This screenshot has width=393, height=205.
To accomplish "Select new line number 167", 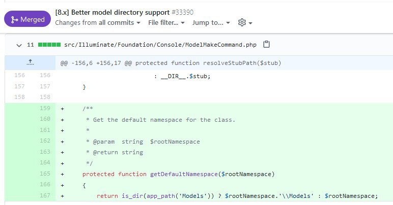I will [45, 195].
